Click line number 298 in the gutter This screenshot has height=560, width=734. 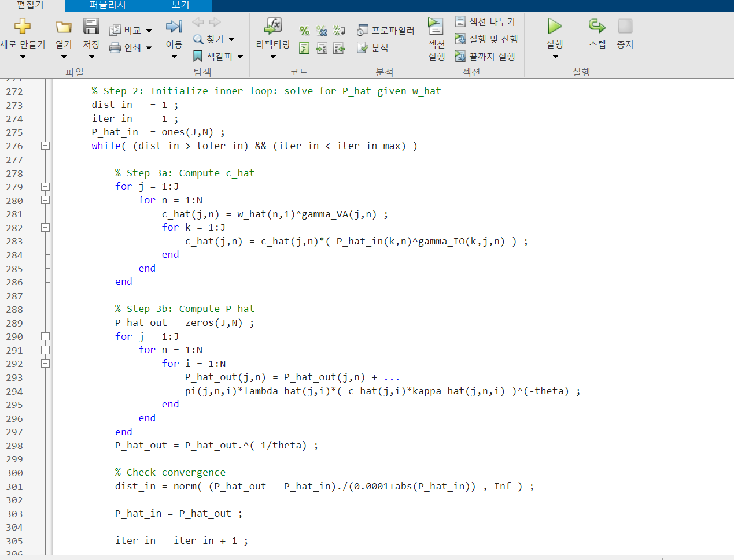click(14, 446)
